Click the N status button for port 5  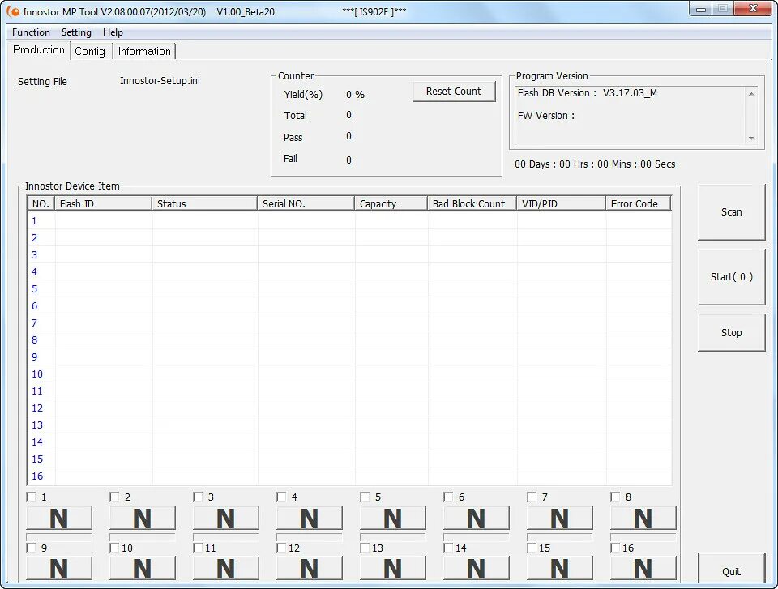coord(392,519)
